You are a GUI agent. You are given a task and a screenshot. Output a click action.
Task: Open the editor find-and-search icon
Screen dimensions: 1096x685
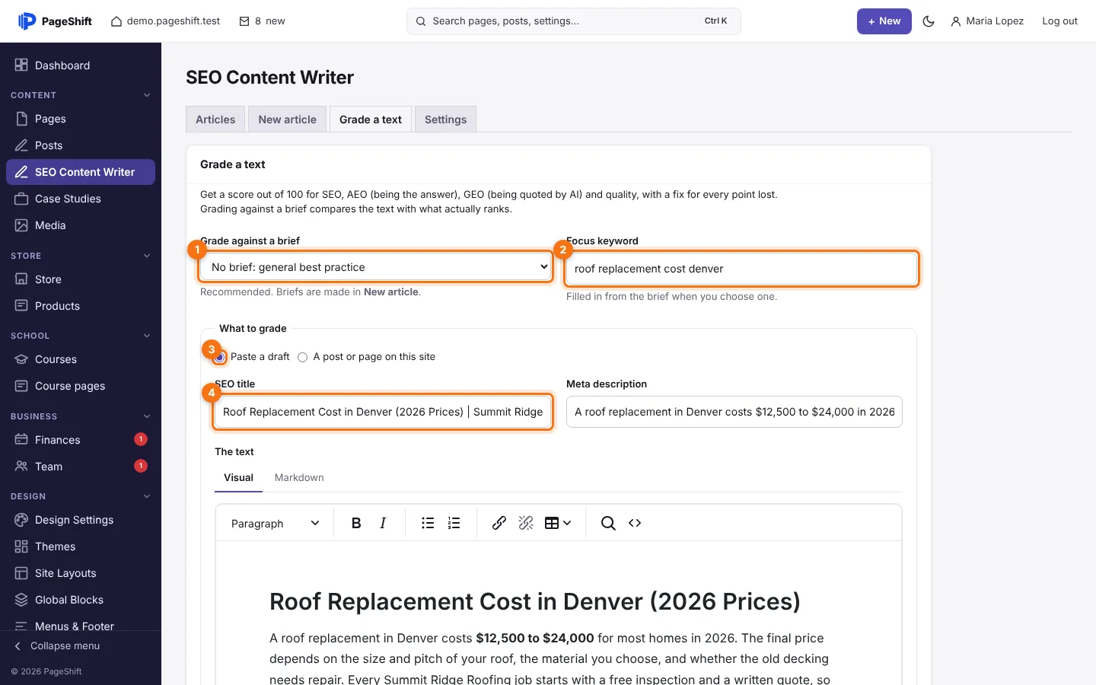pos(608,523)
